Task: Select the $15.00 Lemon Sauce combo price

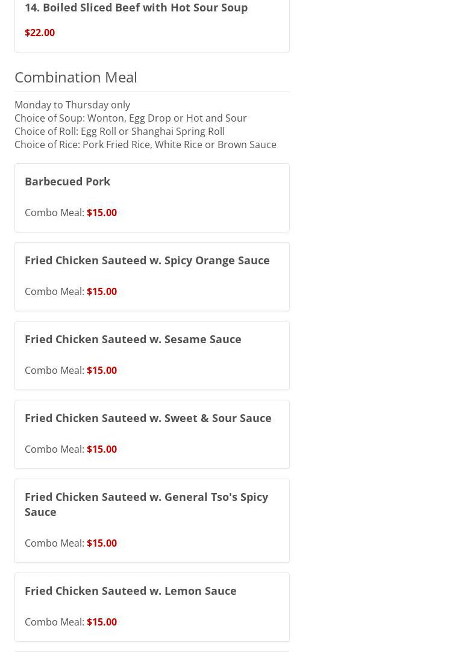Action: coord(102,622)
